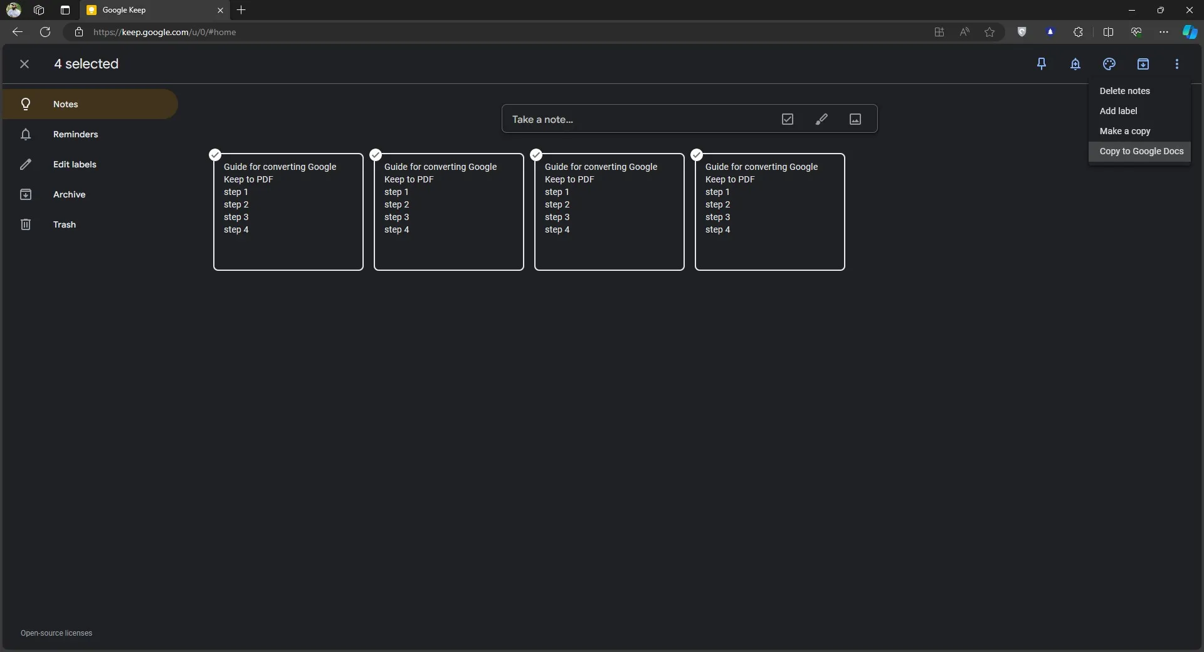Open the browser tab actions menu
1204x652 pixels.
coord(65,10)
